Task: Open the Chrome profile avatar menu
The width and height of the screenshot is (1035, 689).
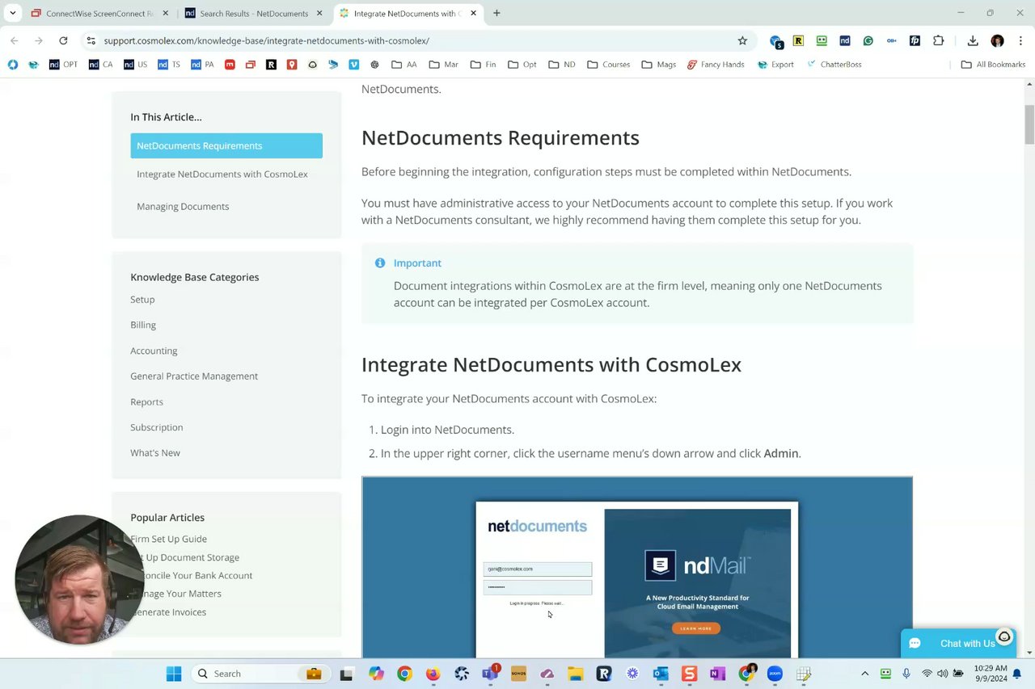Action: pyautogui.click(x=997, y=40)
